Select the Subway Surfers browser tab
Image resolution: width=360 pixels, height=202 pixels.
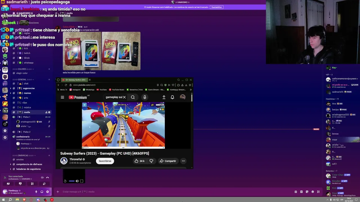point(74,80)
